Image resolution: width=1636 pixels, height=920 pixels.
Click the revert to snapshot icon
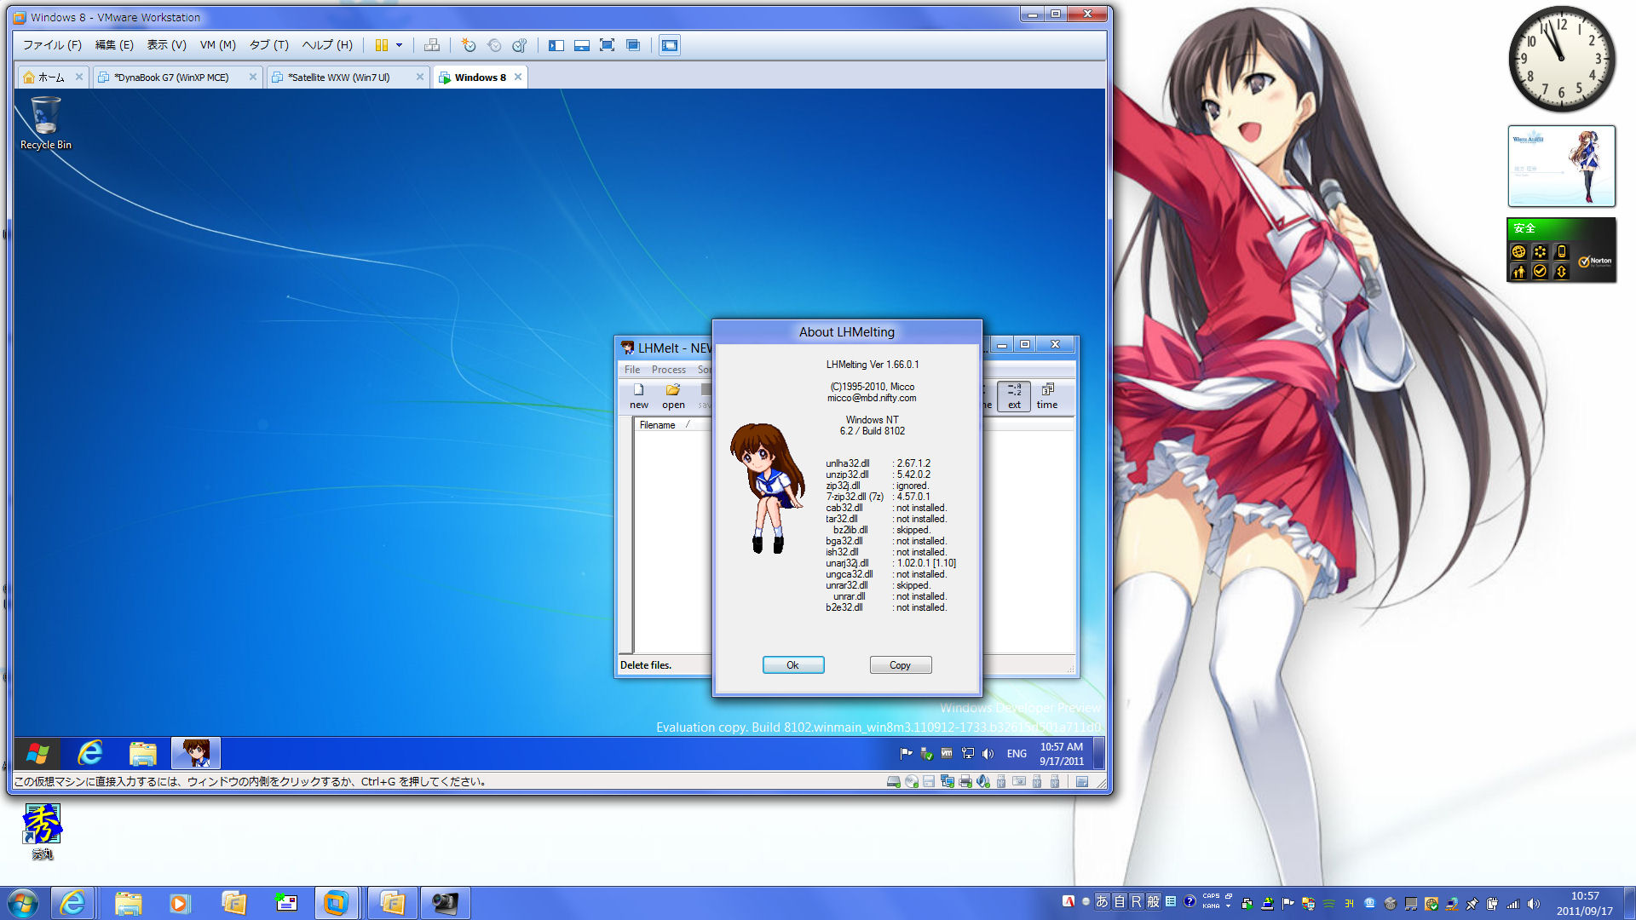[494, 45]
